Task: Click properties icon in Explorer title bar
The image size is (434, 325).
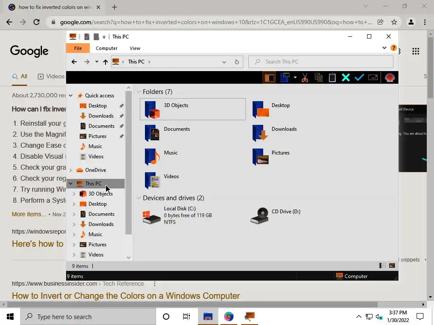Action: point(86,36)
